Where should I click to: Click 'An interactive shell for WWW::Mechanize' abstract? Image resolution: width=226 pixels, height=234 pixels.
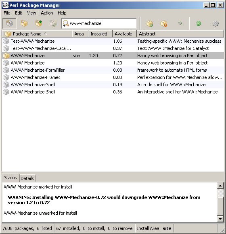[x=178, y=92]
